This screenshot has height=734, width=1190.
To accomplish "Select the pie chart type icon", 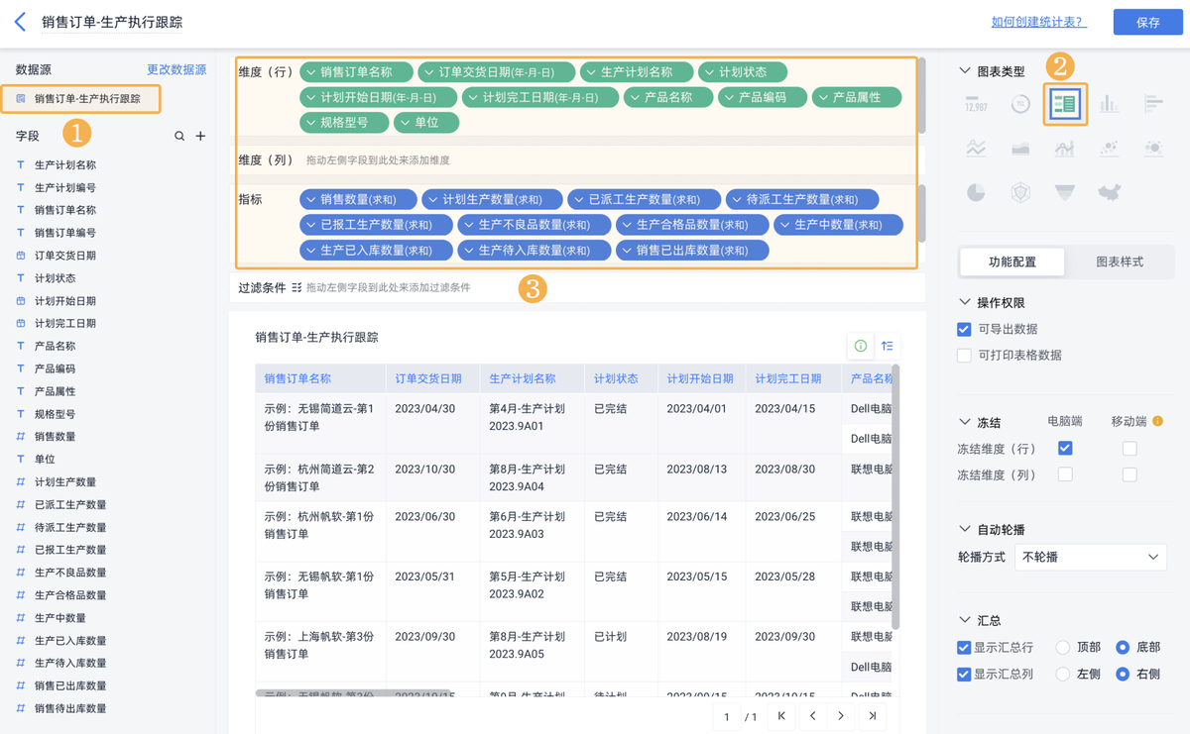I will tap(976, 193).
